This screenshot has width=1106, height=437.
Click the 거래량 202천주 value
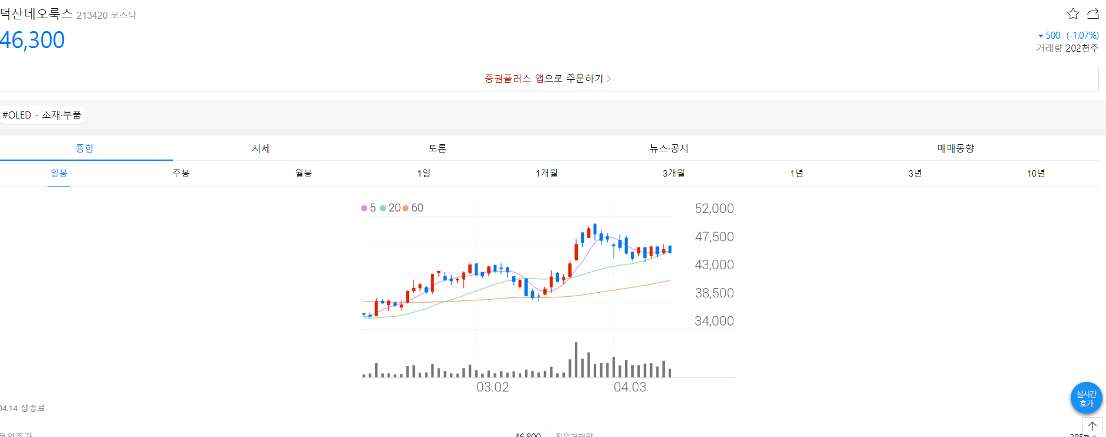click(1067, 48)
